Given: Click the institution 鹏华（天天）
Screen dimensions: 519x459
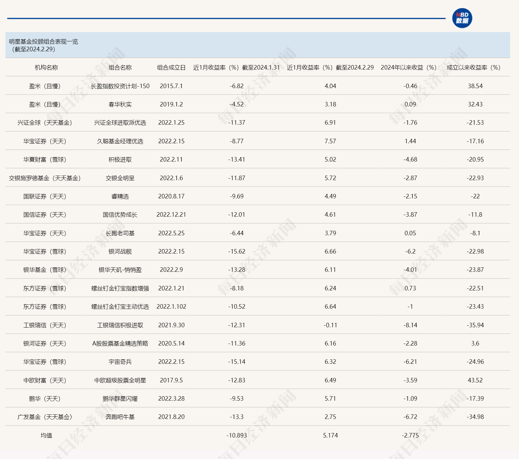Looking at the screenshot, I should click(x=45, y=399).
